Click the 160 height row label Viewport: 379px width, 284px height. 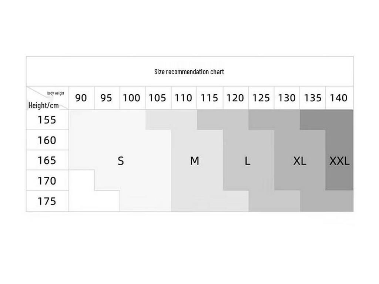47,140
